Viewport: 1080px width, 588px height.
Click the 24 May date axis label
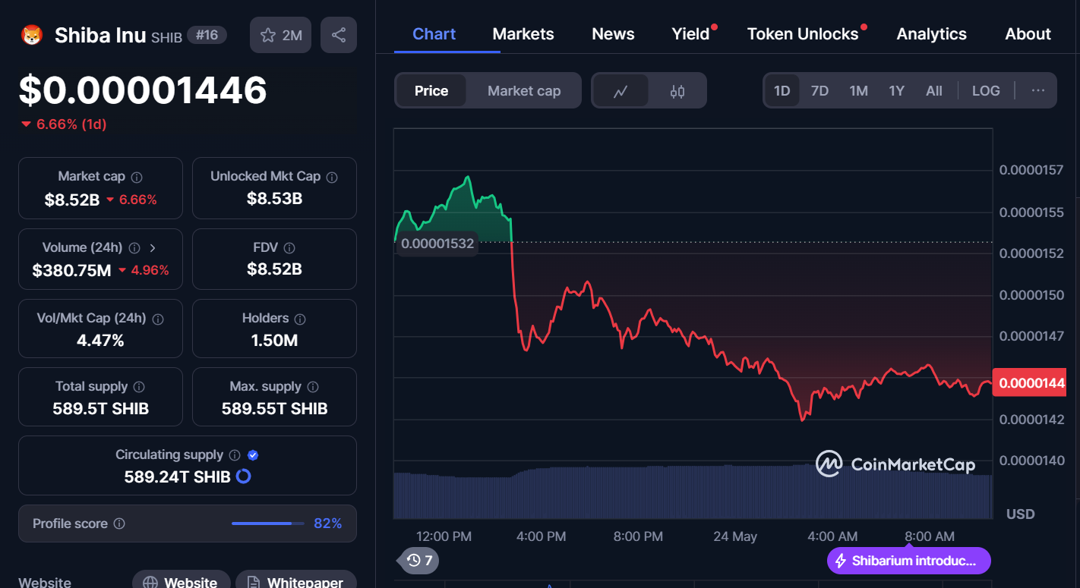[735, 536]
